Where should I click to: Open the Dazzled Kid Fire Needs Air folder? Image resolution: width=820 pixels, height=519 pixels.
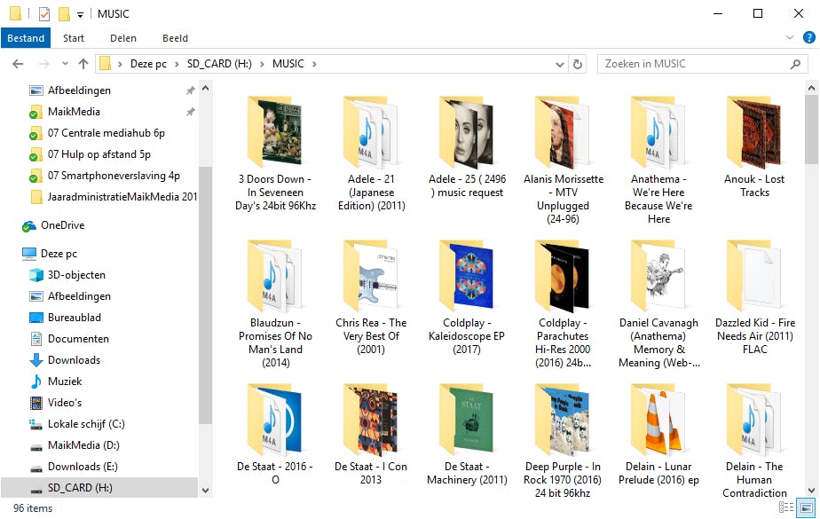(x=754, y=297)
